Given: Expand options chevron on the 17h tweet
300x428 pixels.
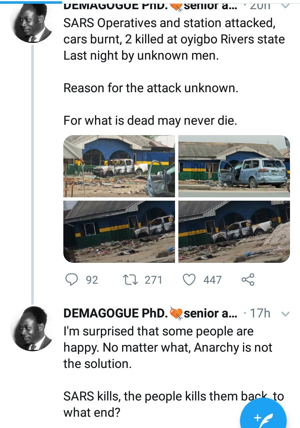Looking at the screenshot, I should point(286,314).
